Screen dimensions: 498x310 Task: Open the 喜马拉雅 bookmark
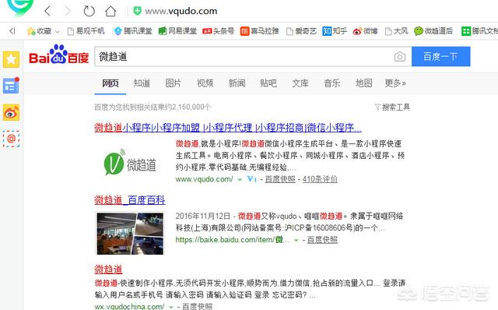[259, 31]
